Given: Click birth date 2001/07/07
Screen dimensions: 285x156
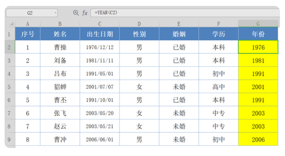Looking at the screenshot, I should pos(99,87).
